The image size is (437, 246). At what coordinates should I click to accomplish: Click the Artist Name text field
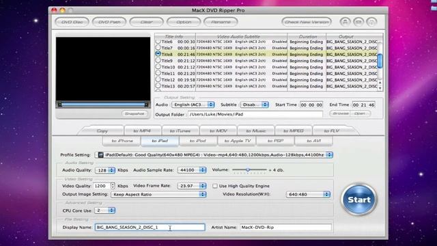[x=286, y=228]
